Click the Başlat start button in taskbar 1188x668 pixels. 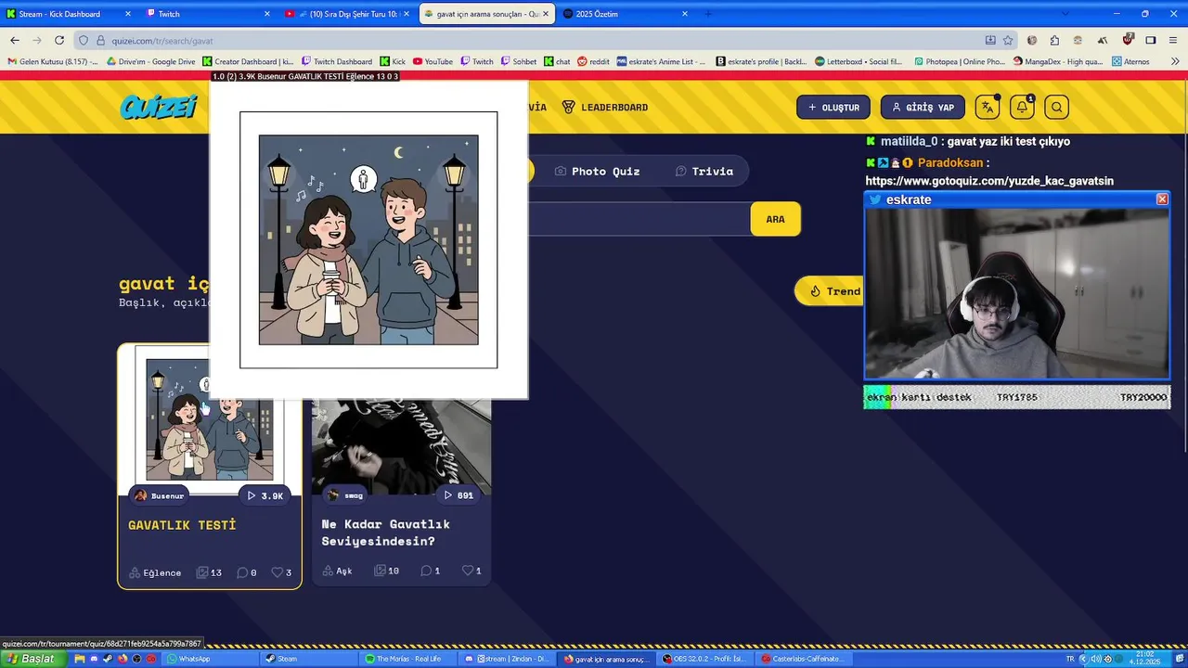[33, 659]
